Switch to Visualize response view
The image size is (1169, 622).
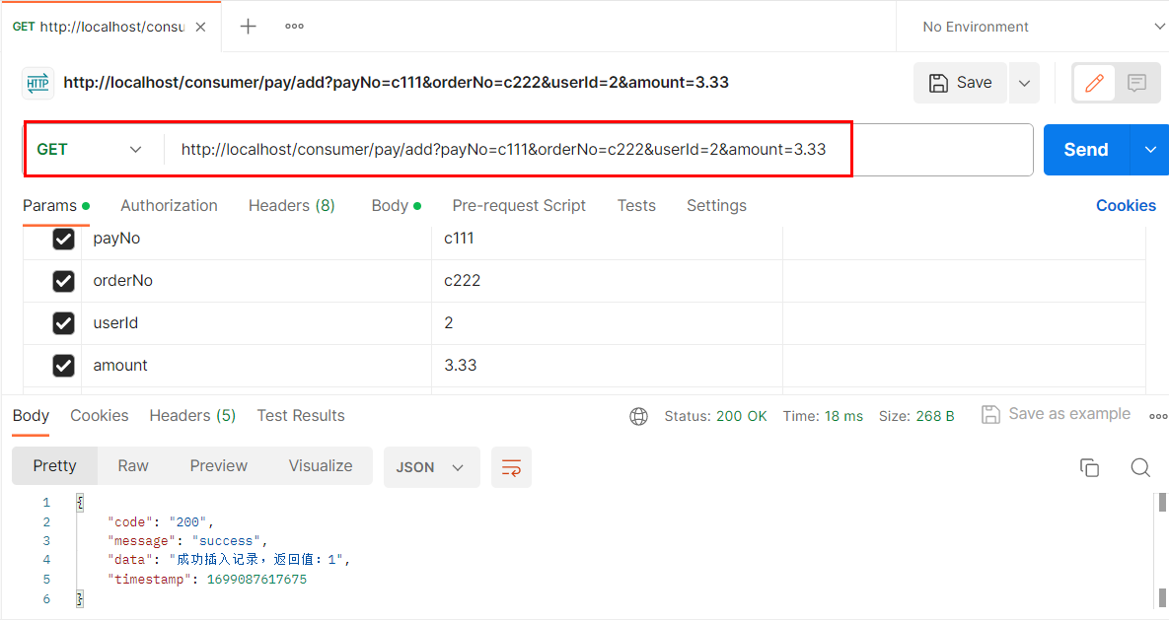tap(321, 466)
